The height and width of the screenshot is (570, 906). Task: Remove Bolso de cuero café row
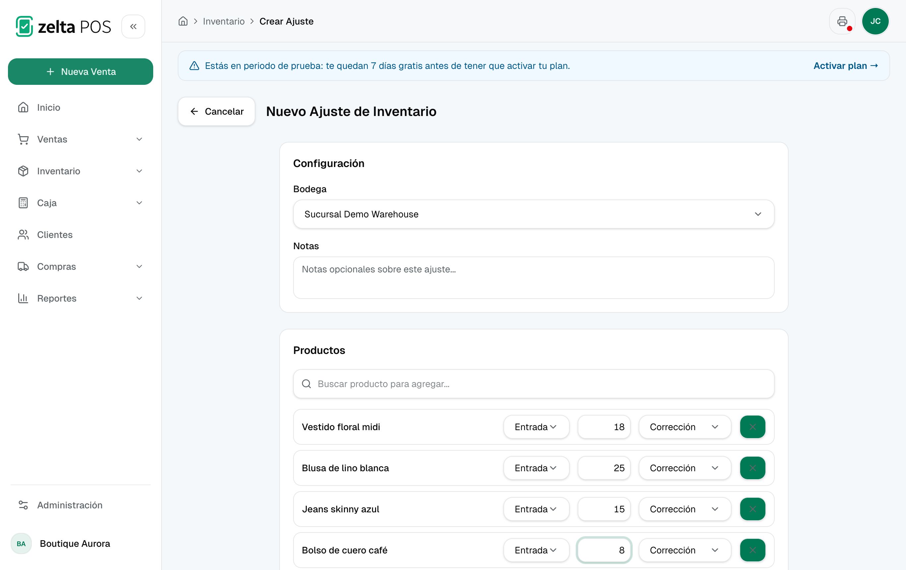(x=752, y=550)
